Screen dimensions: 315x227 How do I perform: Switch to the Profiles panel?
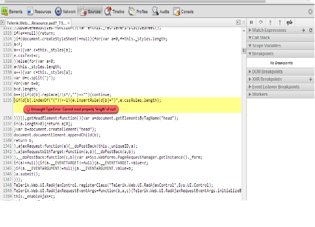click(x=138, y=12)
